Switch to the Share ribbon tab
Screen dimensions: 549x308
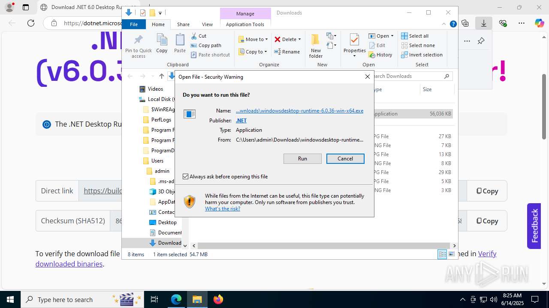183,24
